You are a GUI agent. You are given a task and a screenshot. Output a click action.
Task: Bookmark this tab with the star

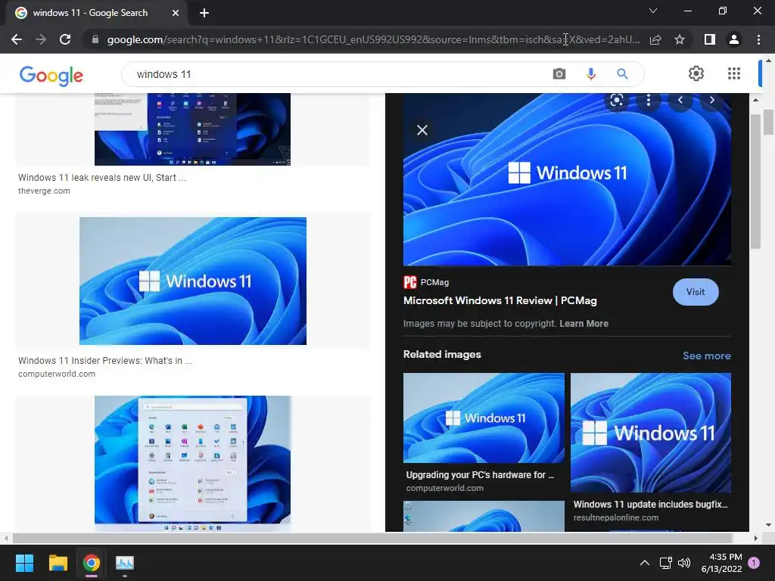[680, 39]
